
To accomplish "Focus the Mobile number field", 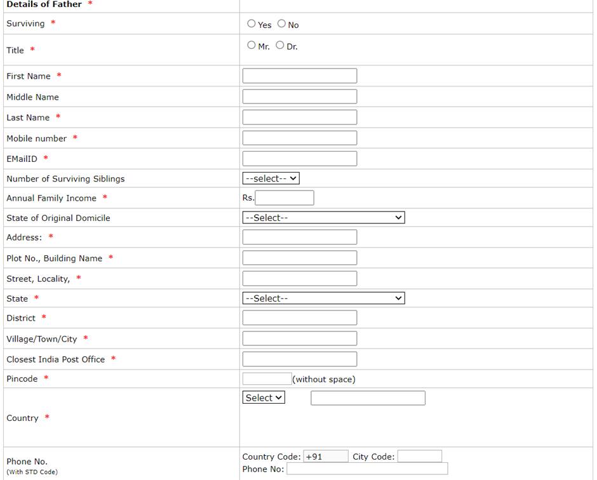I will point(299,138).
